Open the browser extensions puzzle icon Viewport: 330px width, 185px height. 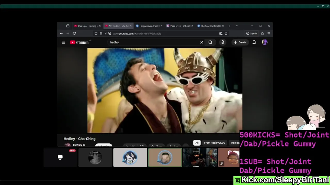point(262,33)
